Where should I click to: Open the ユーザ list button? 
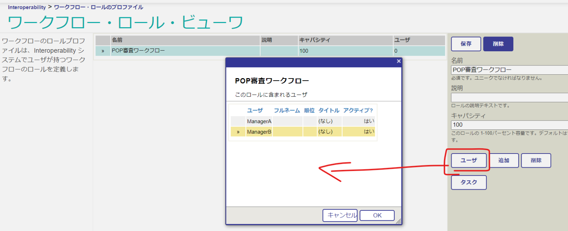coord(469,160)
